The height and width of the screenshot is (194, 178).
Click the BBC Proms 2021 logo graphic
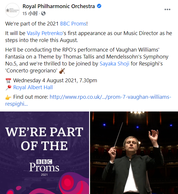[x=44, y=168]
